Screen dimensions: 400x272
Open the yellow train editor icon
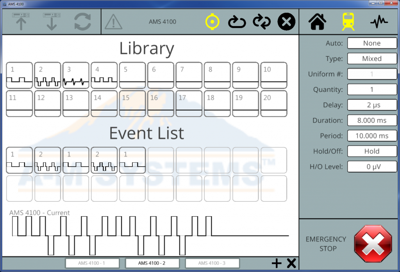click(348, 22)
